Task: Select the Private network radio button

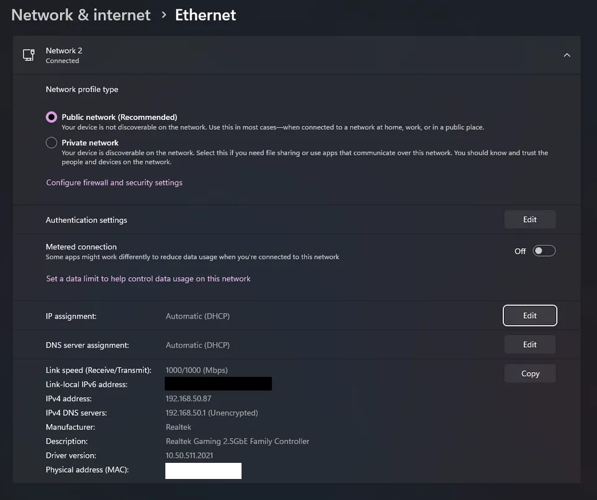Action: click(51, 143)
